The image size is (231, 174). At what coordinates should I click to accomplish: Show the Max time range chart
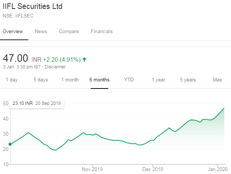point(217,80)
